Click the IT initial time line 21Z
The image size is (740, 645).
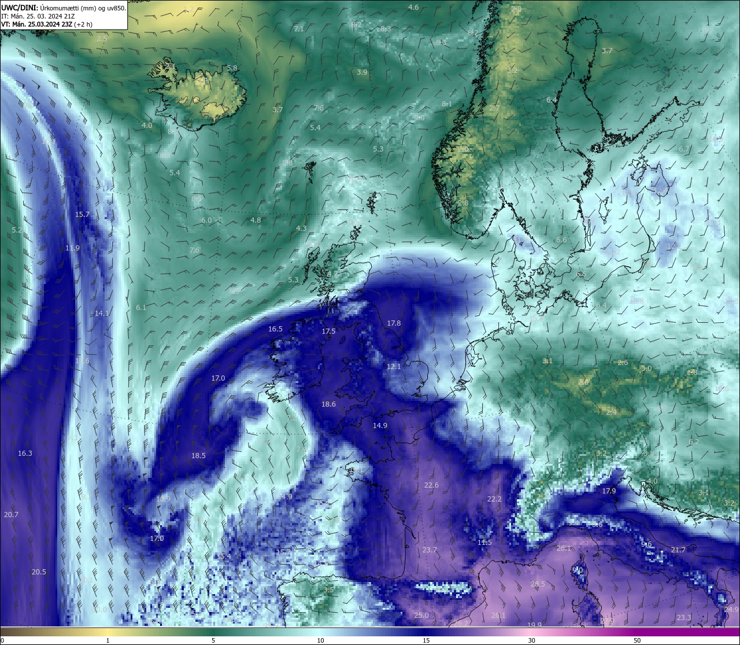(38, 16)
